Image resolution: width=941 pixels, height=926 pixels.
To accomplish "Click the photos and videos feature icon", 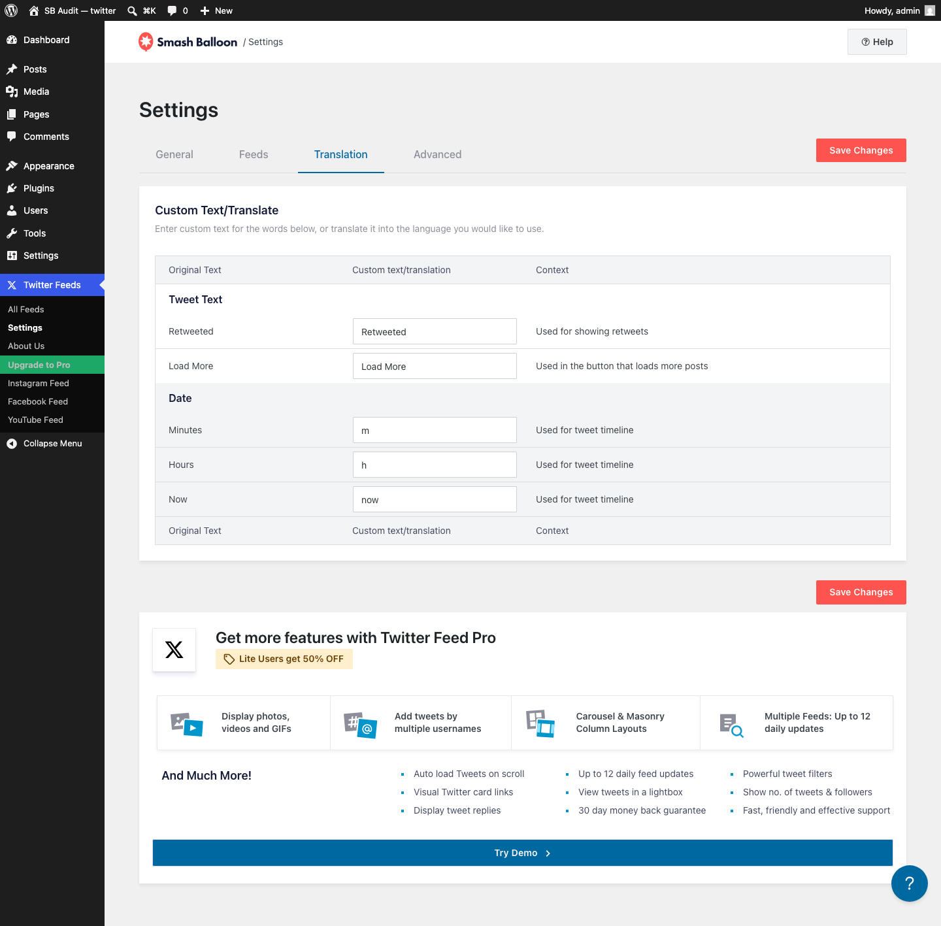I will [x=187, y=724].
